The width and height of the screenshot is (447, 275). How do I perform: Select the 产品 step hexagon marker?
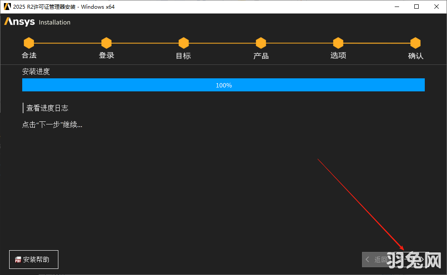pyautogui.click(x=261, y=43)
